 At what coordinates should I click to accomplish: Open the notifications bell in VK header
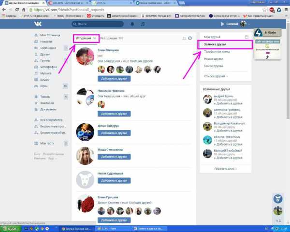[132, 24]
